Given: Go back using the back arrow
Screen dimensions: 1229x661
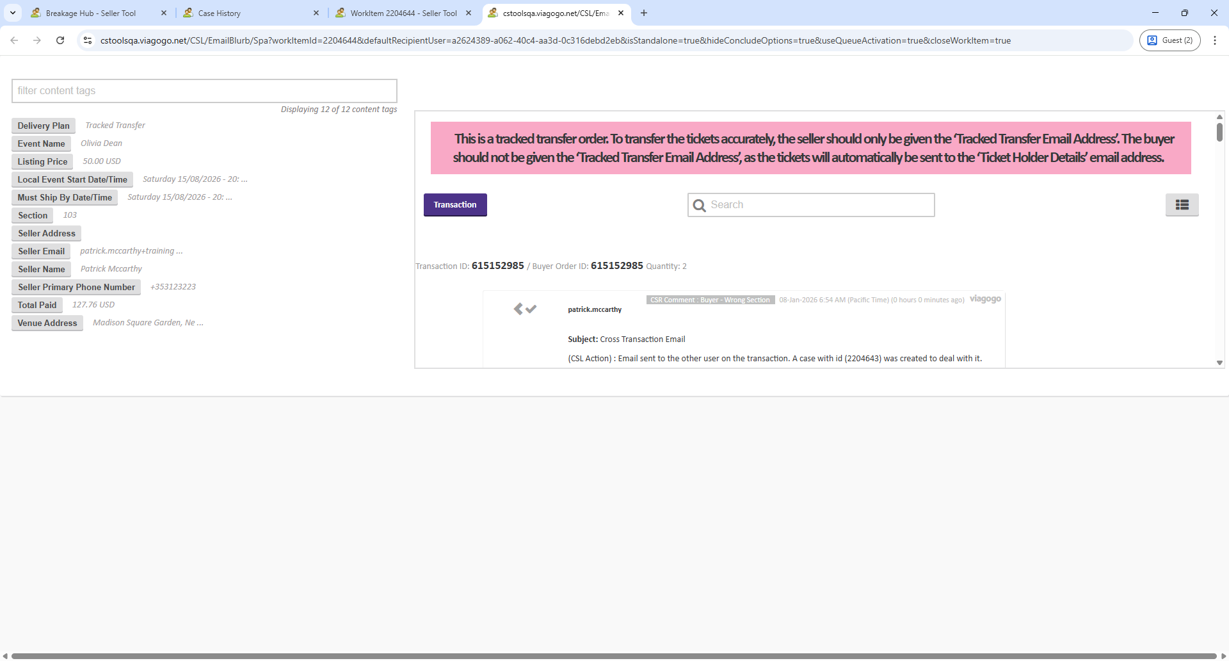Looking at the screenshot, I should coord(14,40).
